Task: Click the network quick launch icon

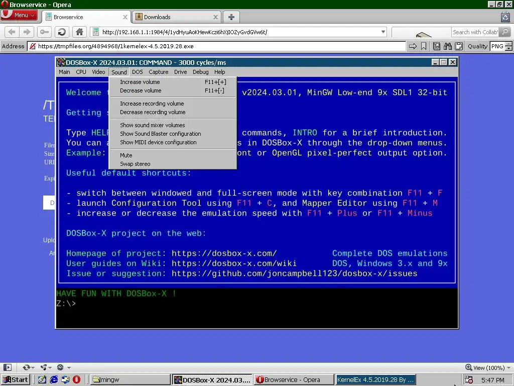Action: click(x=65, y=380)
